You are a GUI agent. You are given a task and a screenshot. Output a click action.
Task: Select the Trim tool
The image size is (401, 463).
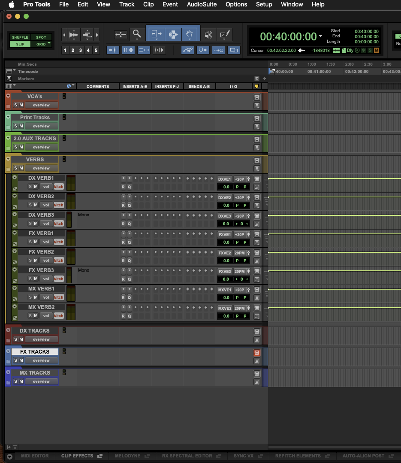[x=157, y=34]
